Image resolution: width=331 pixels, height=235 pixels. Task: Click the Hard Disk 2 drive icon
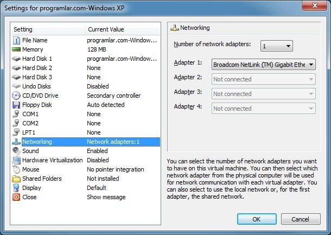point(16,68)
